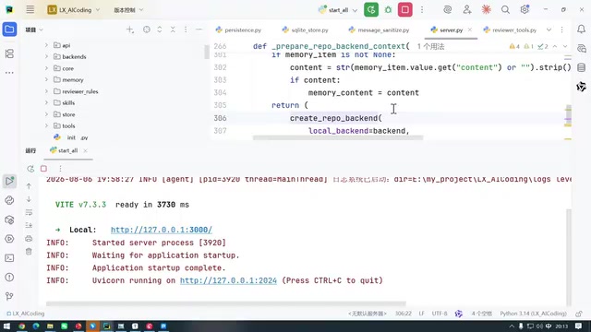Viewport: 591px width, 332px height.
Task: Open the LX_AICoding project dropdown
Action: (x=74, y=10)
